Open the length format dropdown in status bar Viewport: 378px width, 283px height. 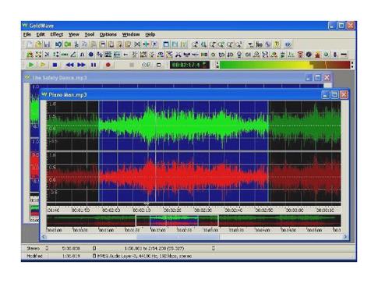94,248
